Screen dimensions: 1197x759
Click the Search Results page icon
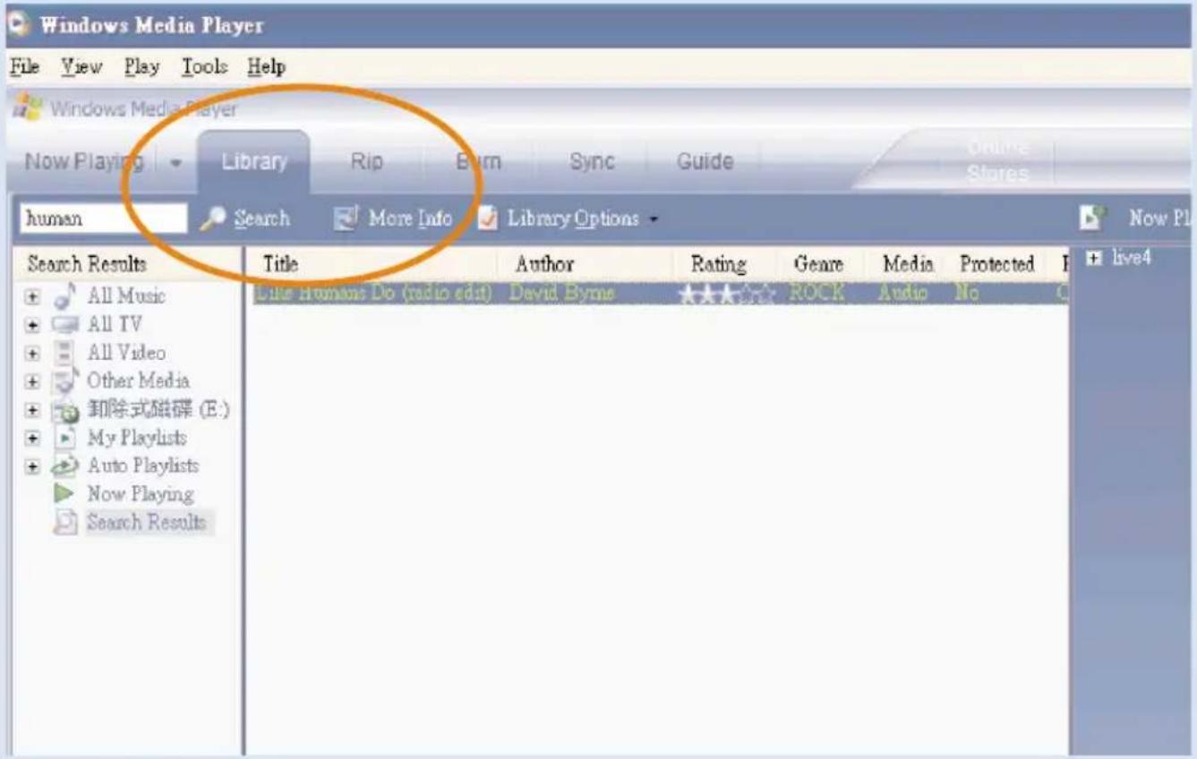pos(64,523)
